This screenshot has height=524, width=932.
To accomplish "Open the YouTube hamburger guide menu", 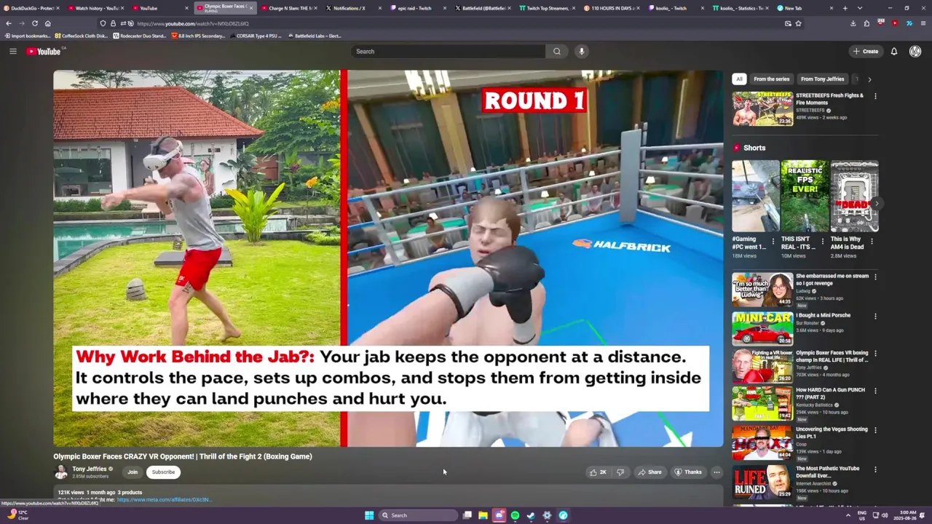I will pyautogui.click(x=12, y=51).
